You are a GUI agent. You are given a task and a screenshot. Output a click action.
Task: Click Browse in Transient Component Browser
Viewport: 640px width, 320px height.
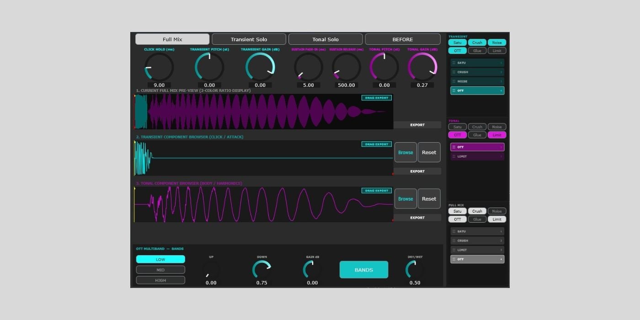coord(405,152)
